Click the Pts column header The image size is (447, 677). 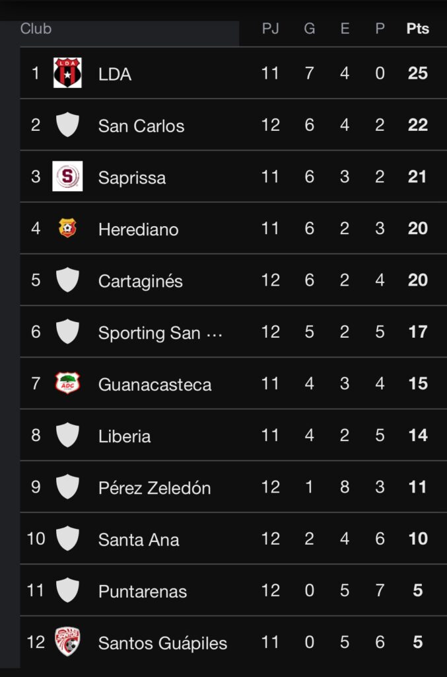tap(417, 28)
